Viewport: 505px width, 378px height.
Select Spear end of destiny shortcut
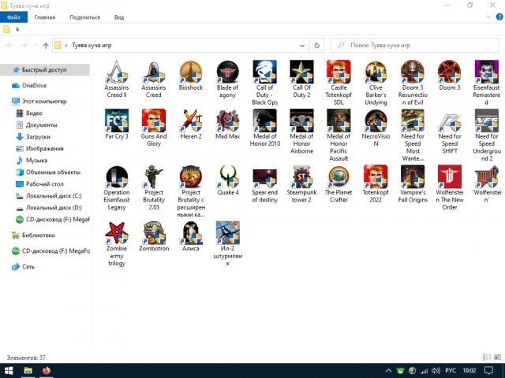pos(264,184)
